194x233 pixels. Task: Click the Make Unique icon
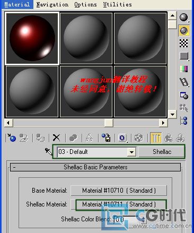[x=90, y=138]
